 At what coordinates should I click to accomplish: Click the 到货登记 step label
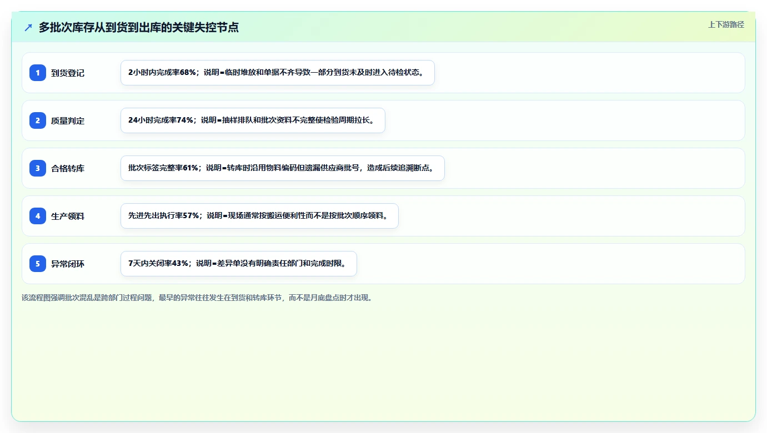point(68,73)
